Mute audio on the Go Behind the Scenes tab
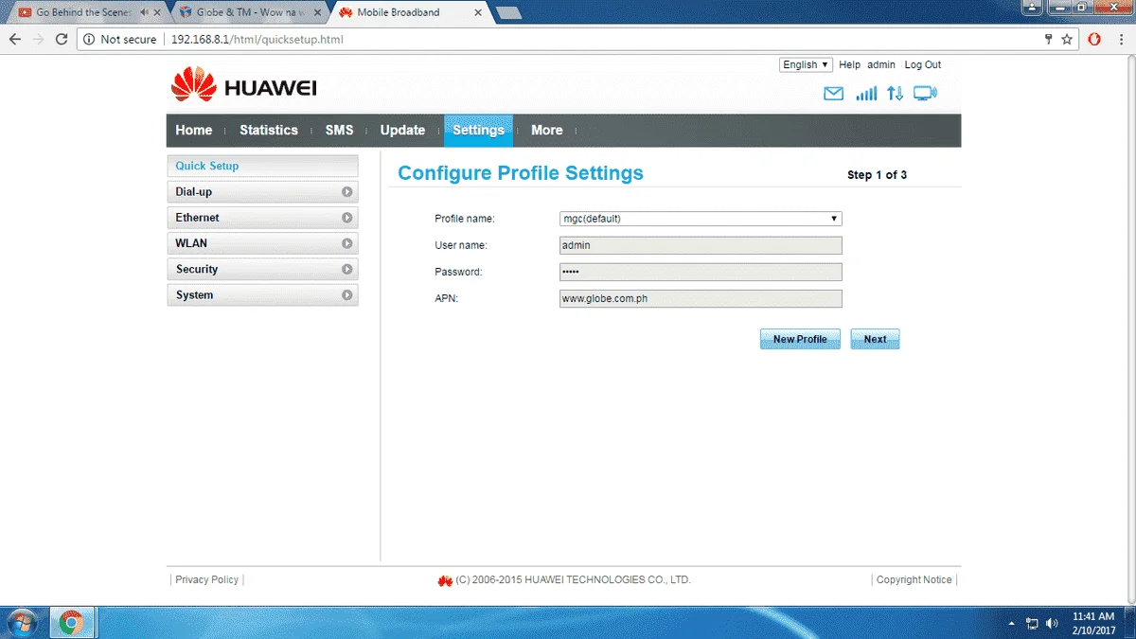Image resolution: width=1136 pixels, height=639 pixels. tap(143, 12)
